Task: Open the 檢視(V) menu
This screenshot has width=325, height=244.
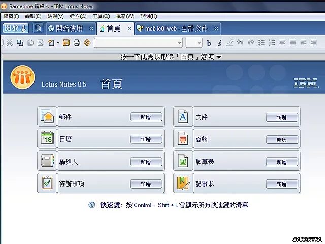Action: point(55,16)
